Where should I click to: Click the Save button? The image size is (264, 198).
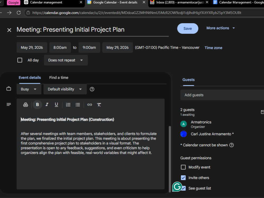[187, 29]
